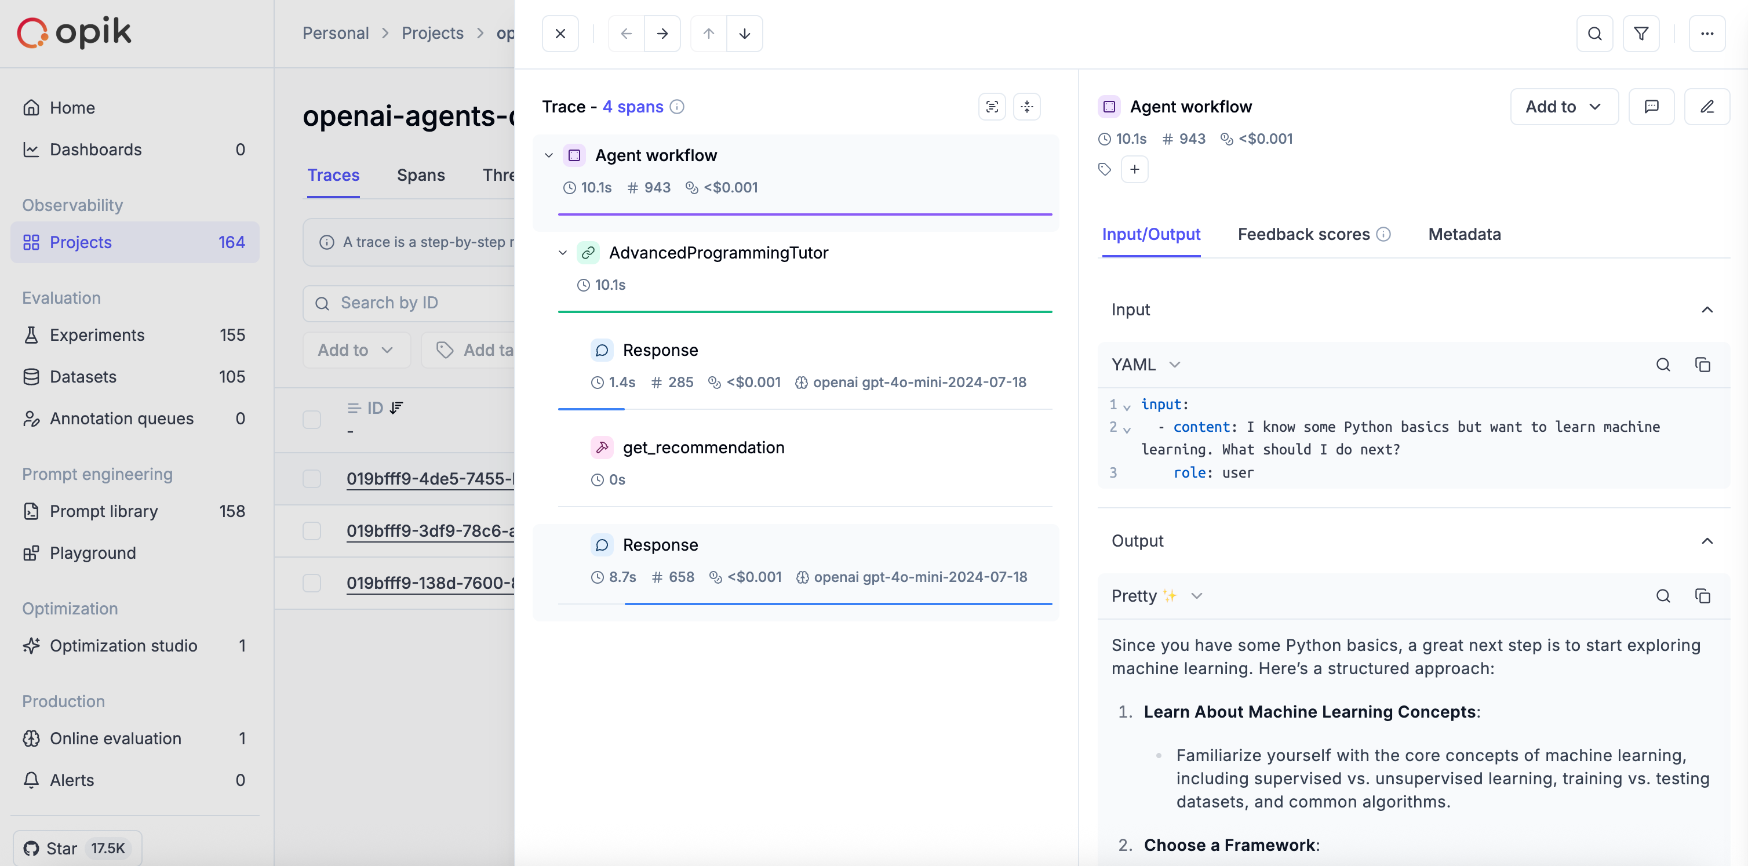Switch to the Feedback scores tab
Viewport: 1748px width, 866px height.
tap(1302, 234)
